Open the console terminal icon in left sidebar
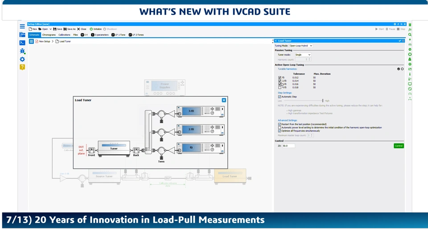The image size is (428, 232). coord(22,43)
